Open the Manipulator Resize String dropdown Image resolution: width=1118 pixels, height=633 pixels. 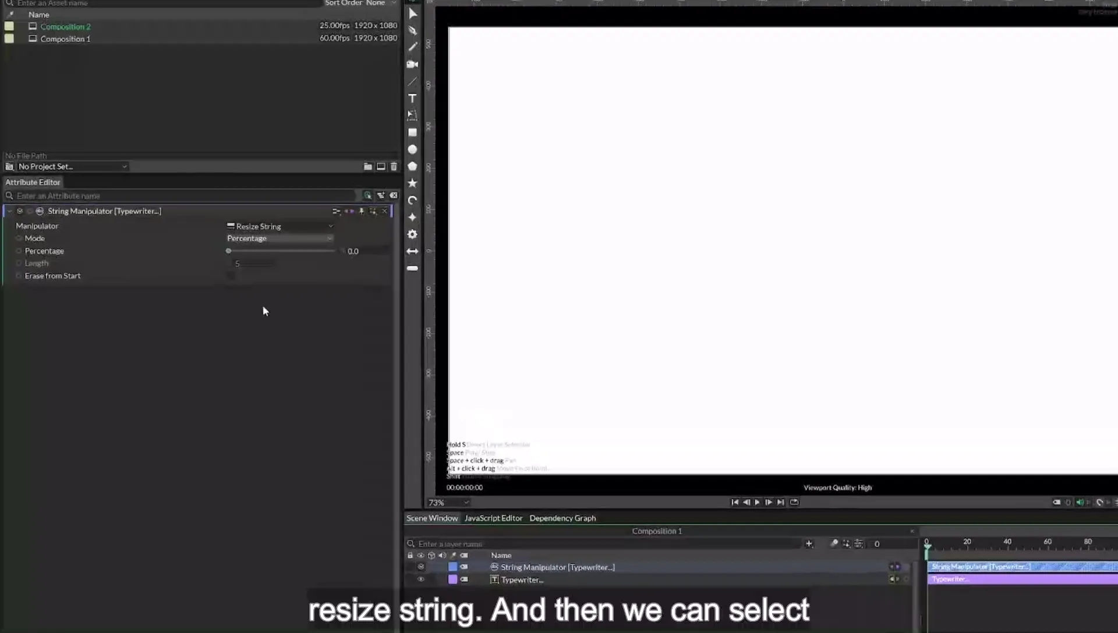[x=280, y=226]
